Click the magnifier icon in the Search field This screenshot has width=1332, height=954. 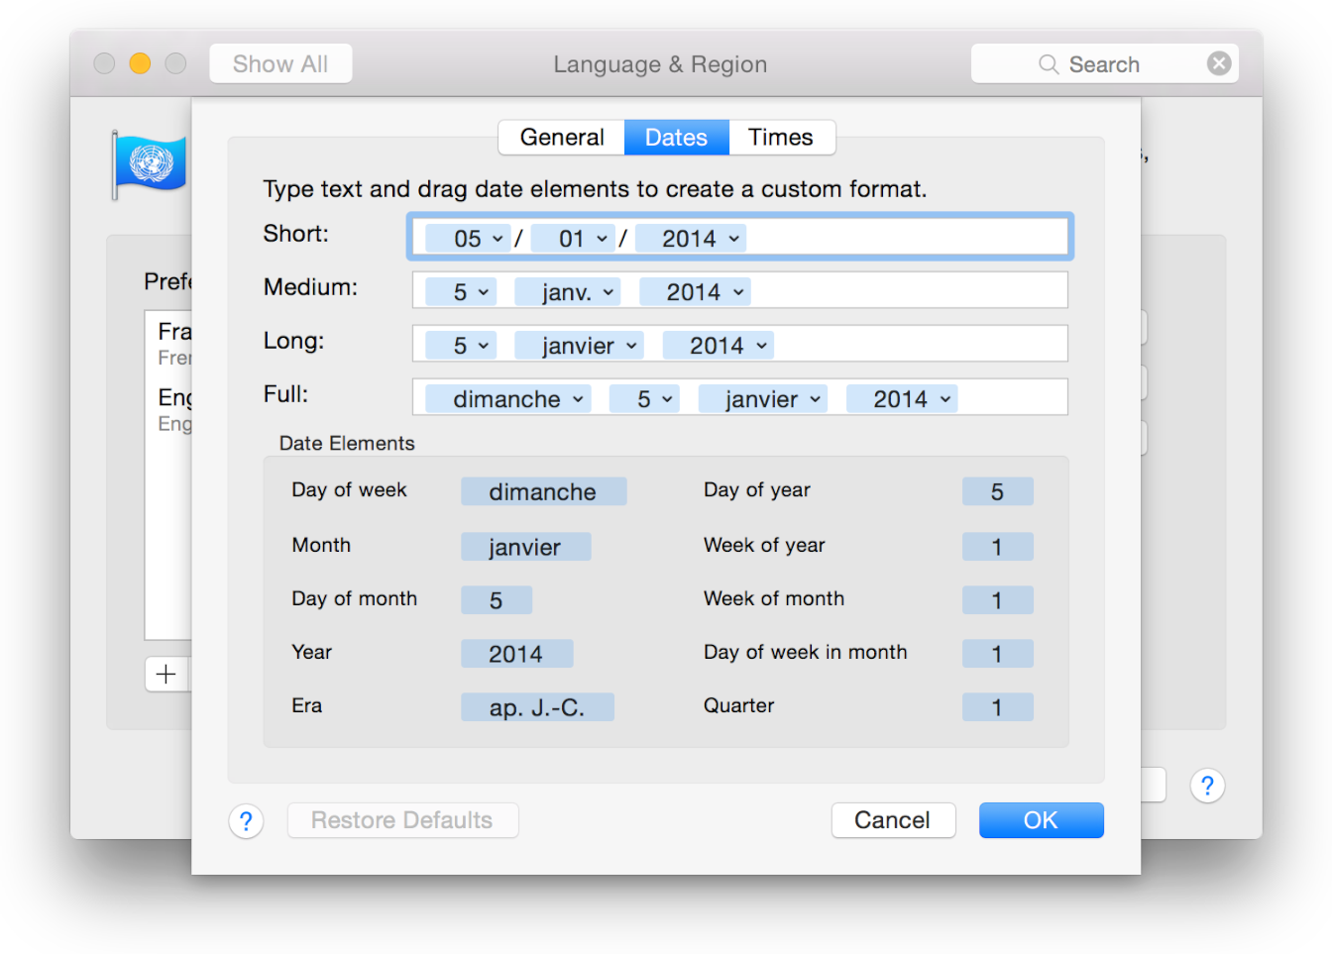(1048, 63)
